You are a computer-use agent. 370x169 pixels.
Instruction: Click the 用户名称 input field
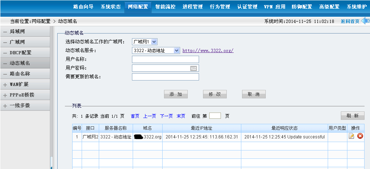point(165,59)
